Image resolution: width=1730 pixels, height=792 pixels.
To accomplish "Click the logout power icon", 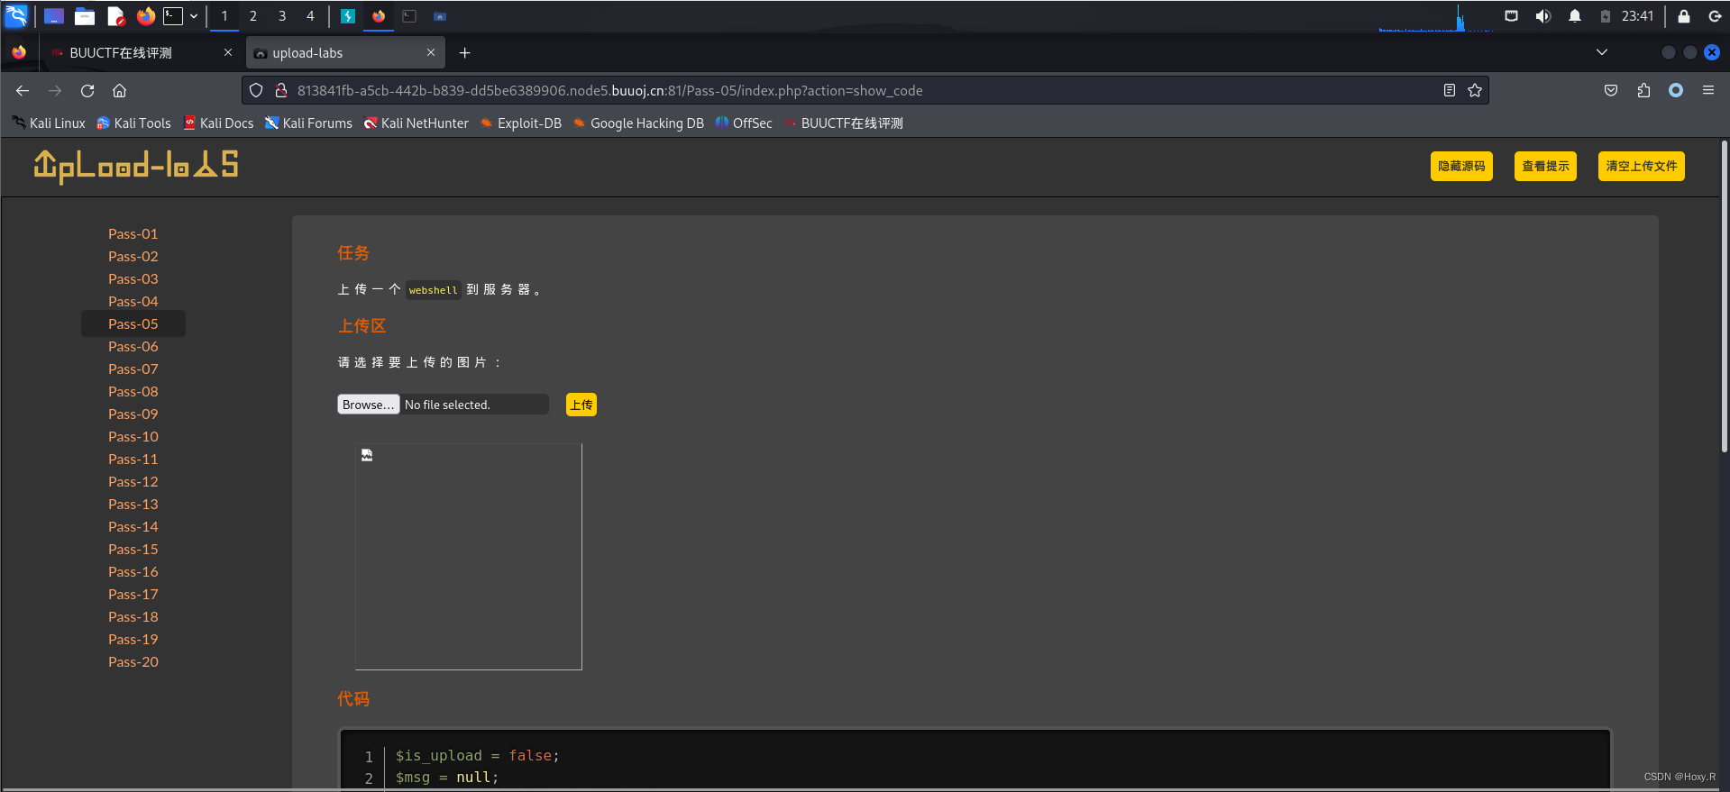I will pos(1715,16).
